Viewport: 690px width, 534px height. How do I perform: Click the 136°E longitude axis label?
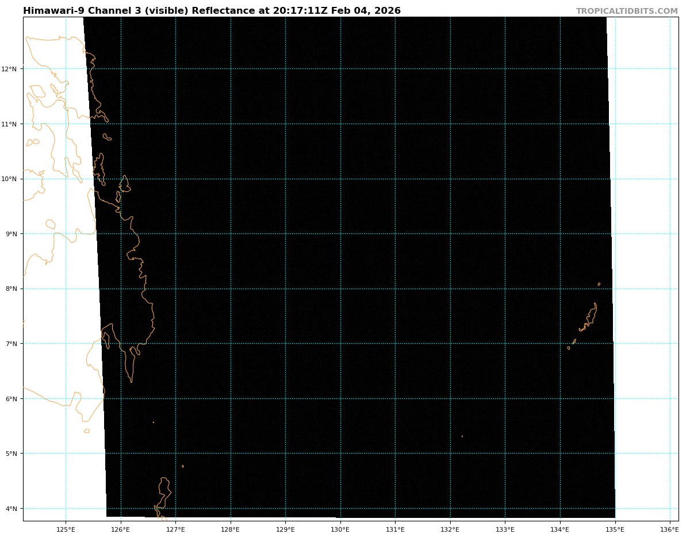click(x=669, y=529)
